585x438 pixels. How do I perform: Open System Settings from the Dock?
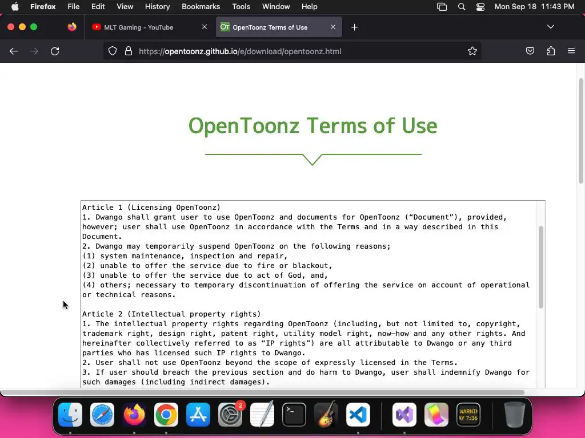[x=230, y=415]
